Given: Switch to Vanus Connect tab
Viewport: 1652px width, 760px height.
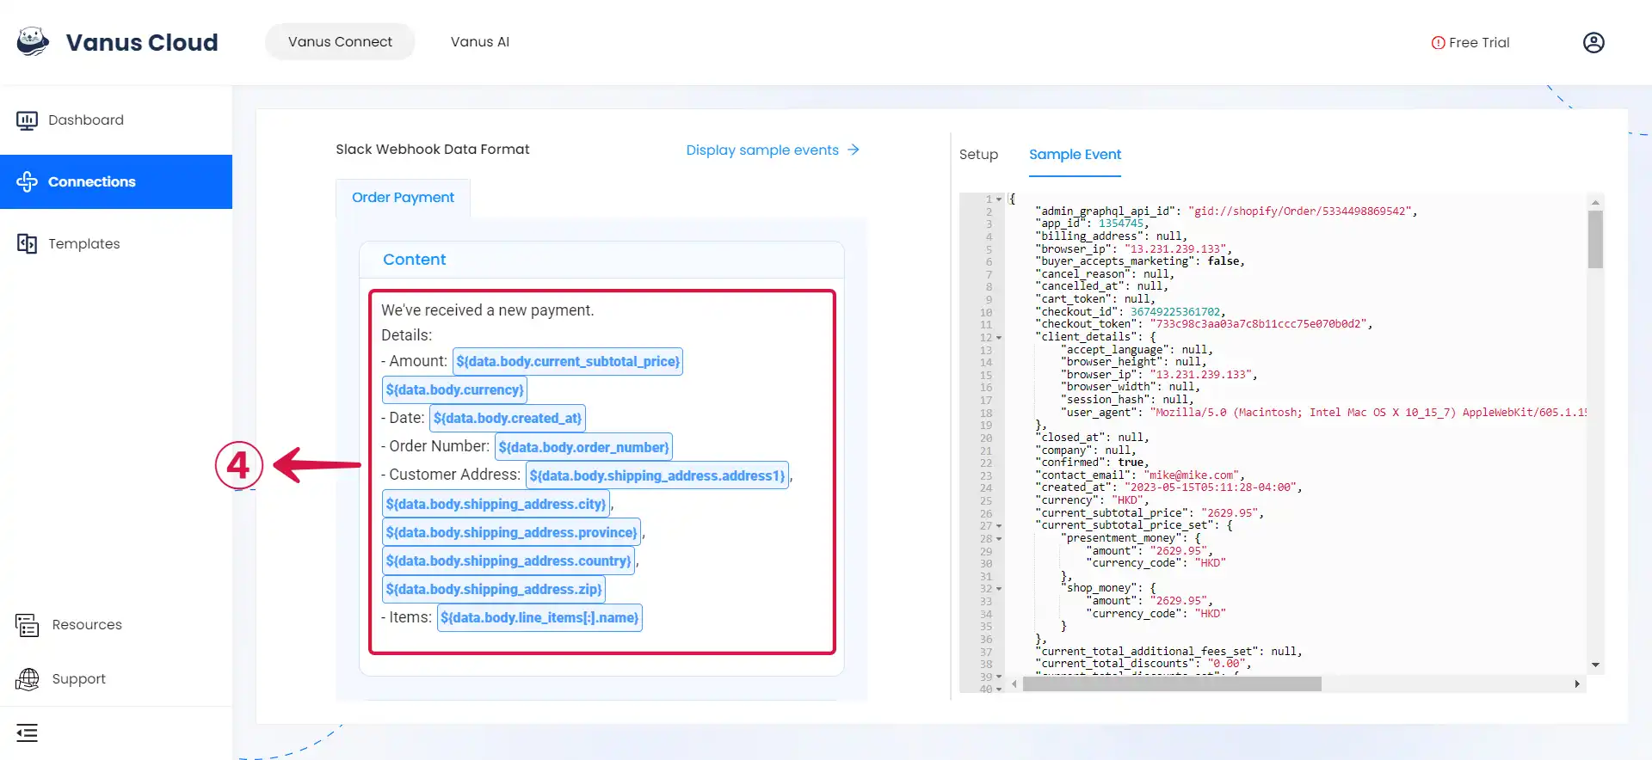Looking at the screenshot, I should coord(340,41).
